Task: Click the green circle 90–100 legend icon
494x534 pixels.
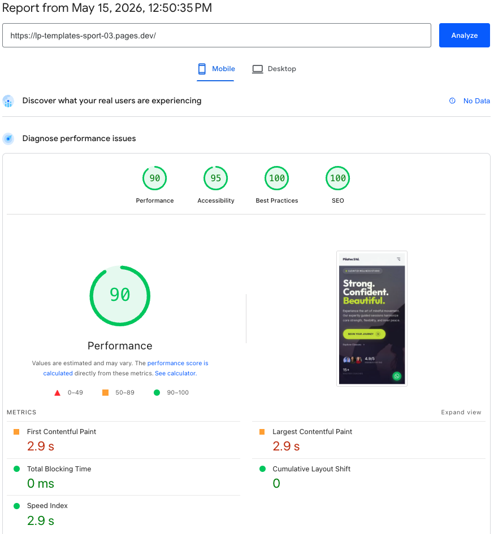Action: 157,393
